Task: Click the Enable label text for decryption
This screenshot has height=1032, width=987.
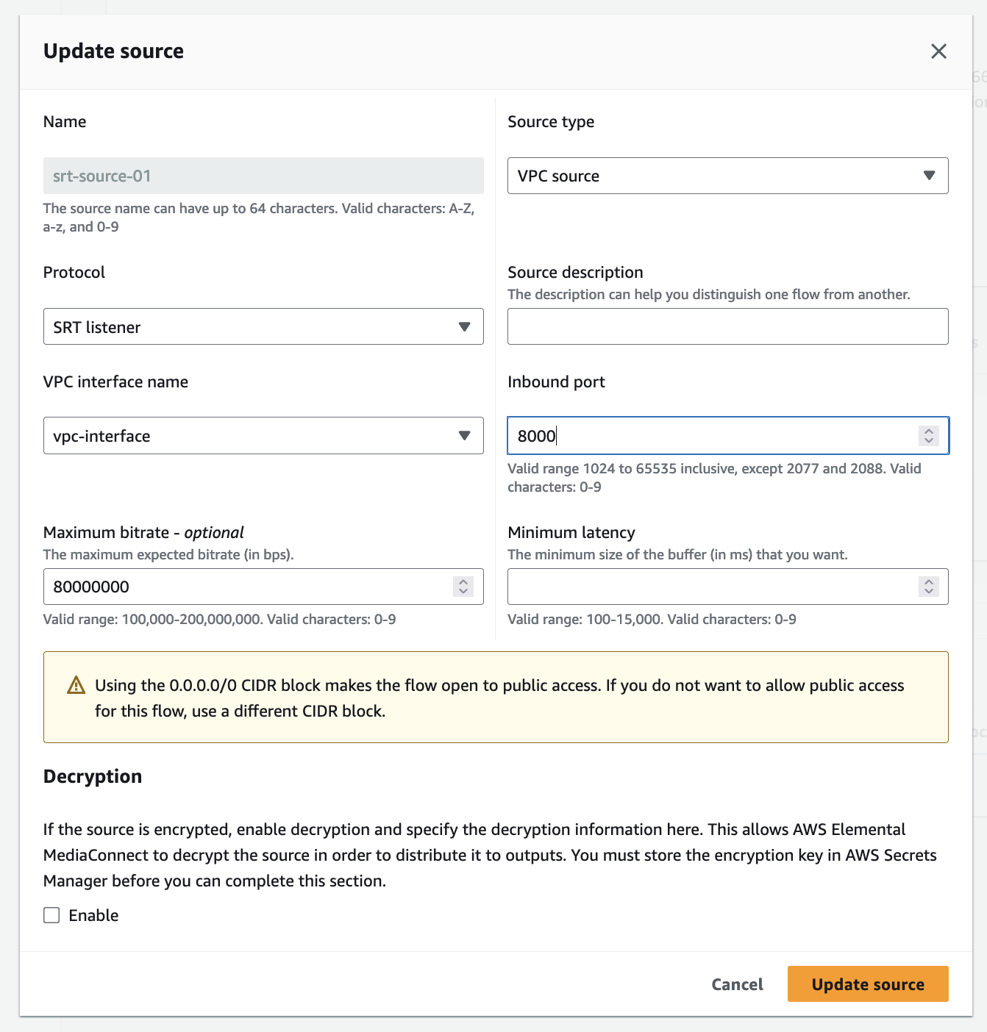Action: (93, 915)
